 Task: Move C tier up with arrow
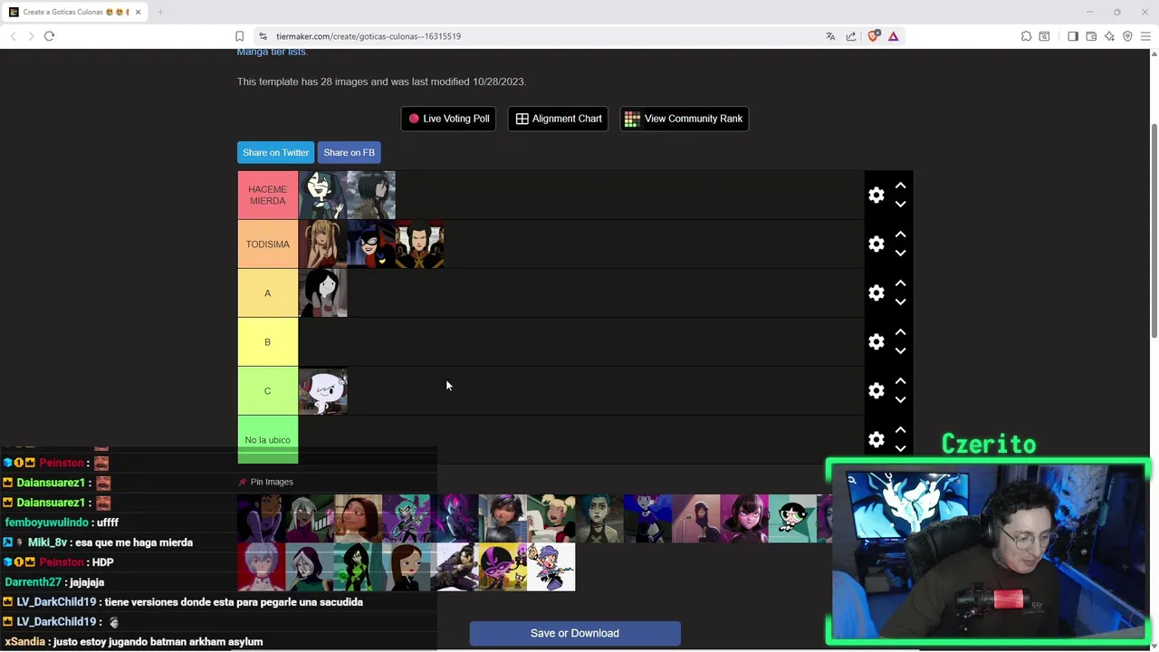tap(900, 380)
